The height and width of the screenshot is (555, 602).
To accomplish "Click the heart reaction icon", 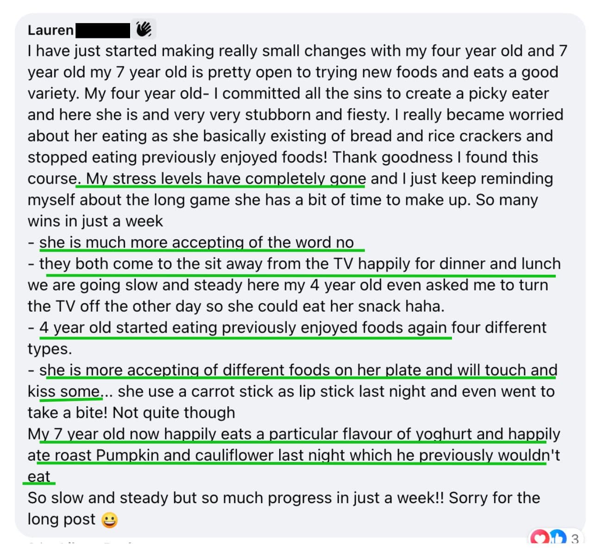I will coord(539,537).
